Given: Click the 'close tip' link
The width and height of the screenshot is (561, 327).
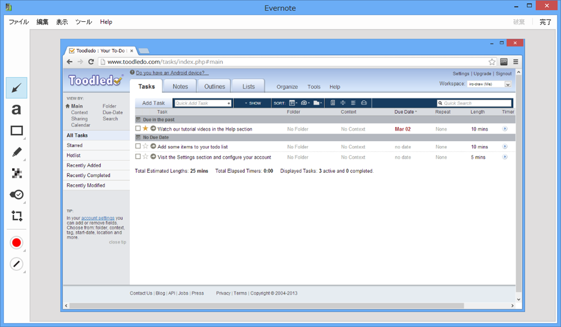Looking at the screenshot, I should point(117,242).
